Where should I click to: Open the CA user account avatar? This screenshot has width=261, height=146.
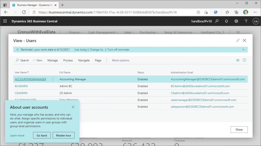tap(256, 21)
